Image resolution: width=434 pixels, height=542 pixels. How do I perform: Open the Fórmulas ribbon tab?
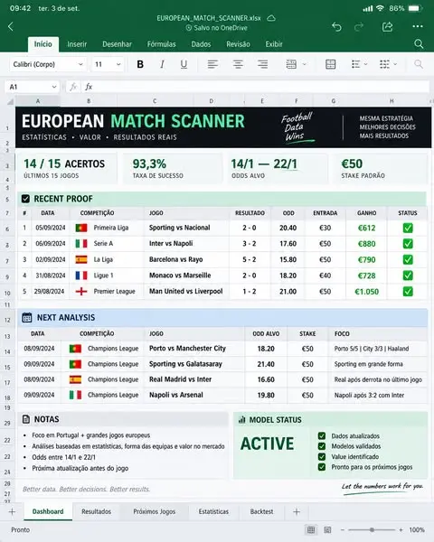pyautogui.click(x=161, y=44)
